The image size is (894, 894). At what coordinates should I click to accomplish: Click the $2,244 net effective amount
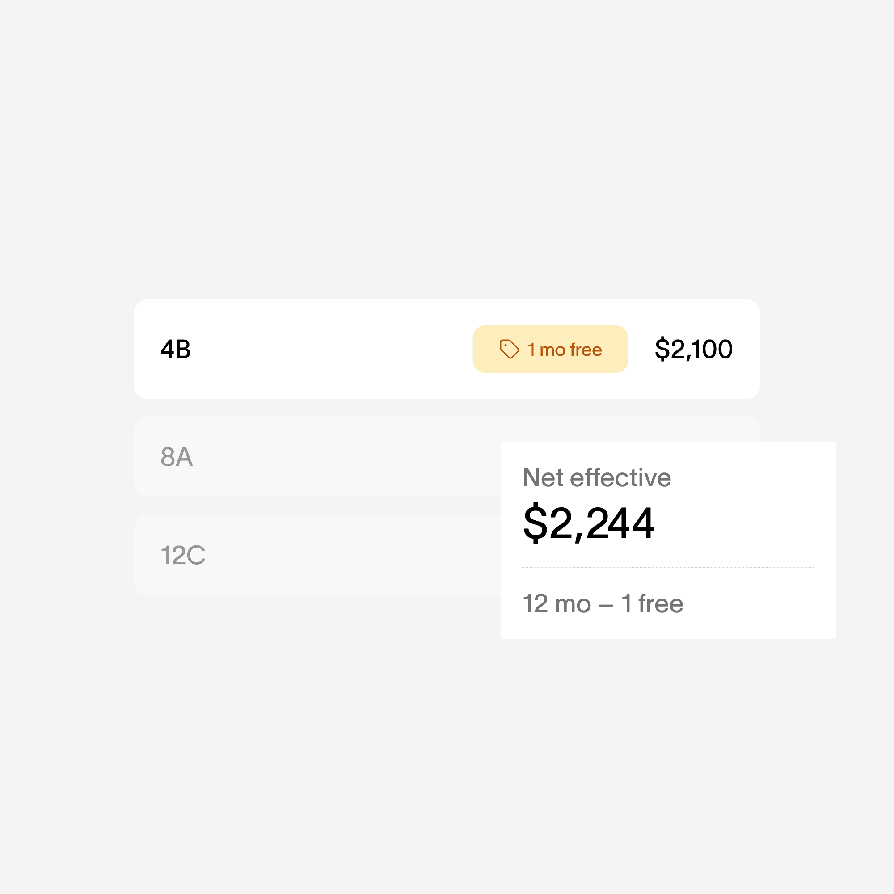click(588, 523)
